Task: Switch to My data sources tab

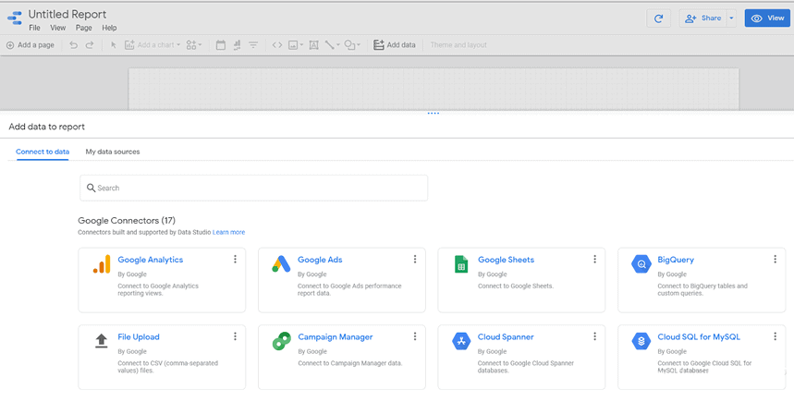Action: coord(113,152)
